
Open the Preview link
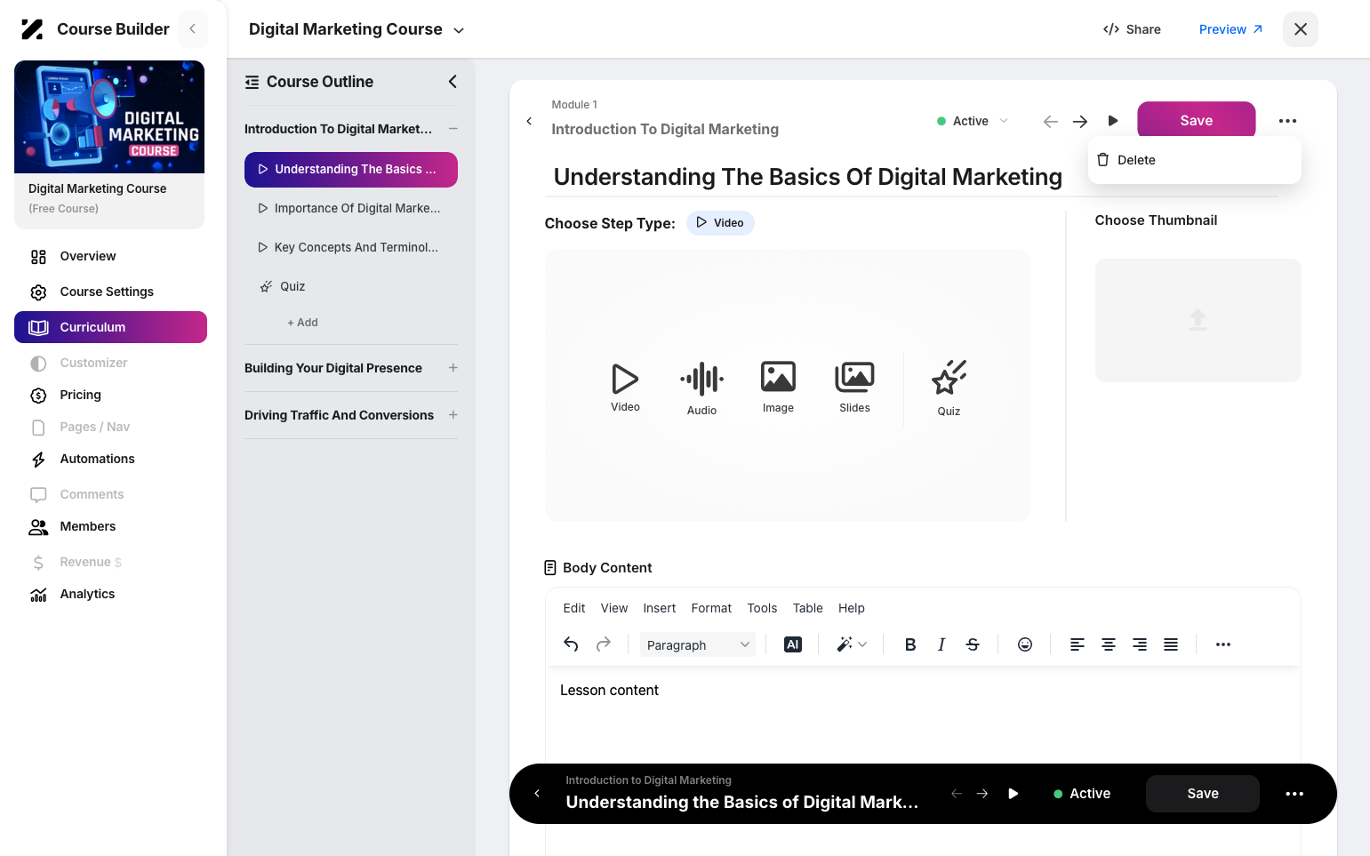tap(1230, 29)
